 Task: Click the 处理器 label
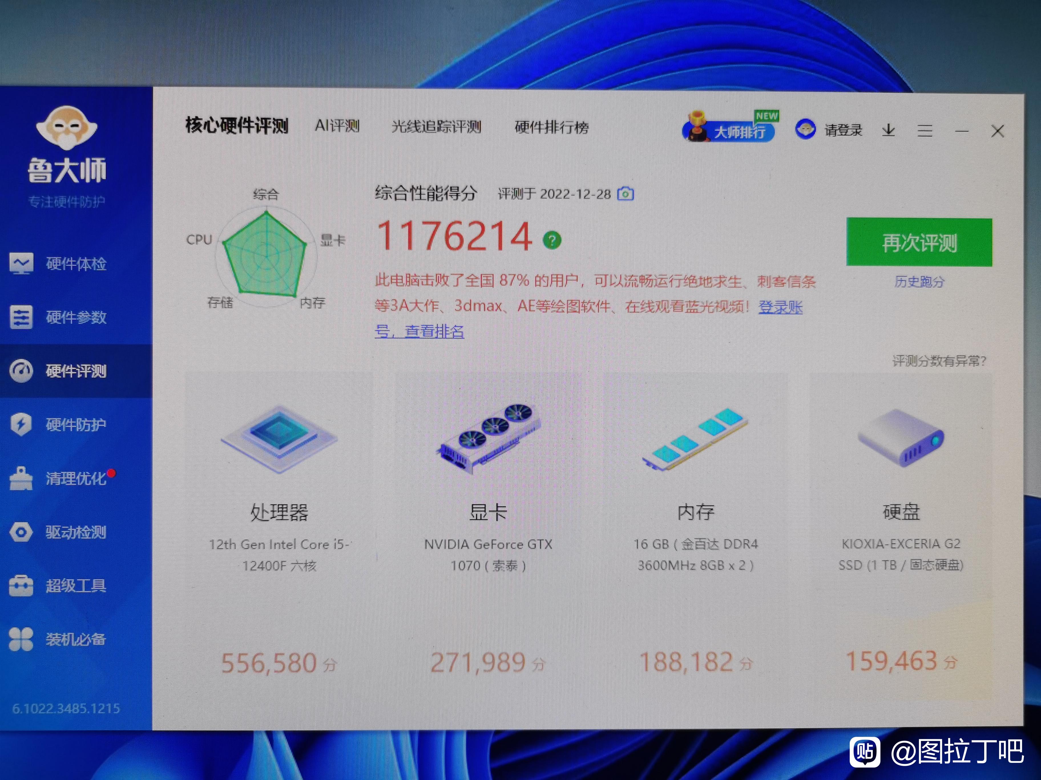pos(279,513)
